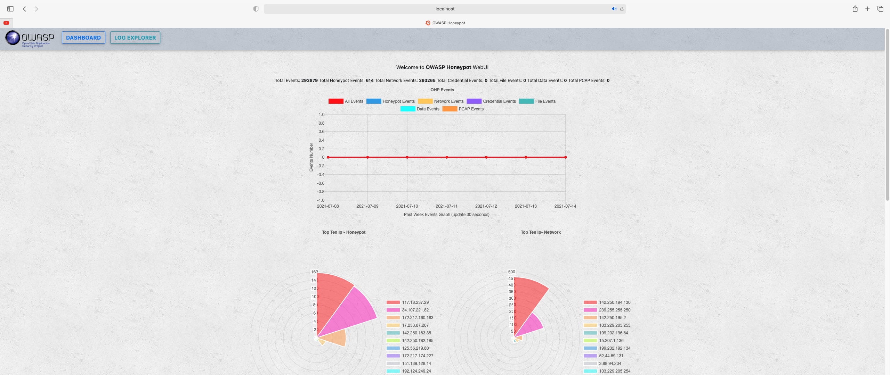Toggle 142.250.195.2 in network legend

click(x=590, y=318)
